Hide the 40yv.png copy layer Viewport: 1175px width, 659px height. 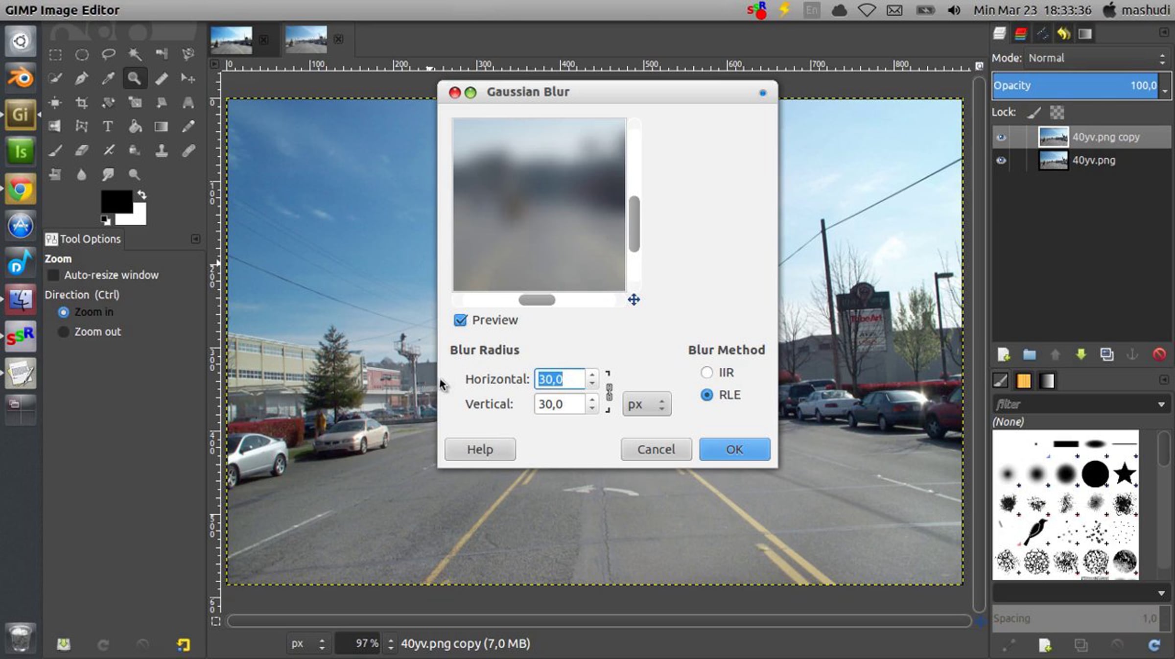(1001, 138)
